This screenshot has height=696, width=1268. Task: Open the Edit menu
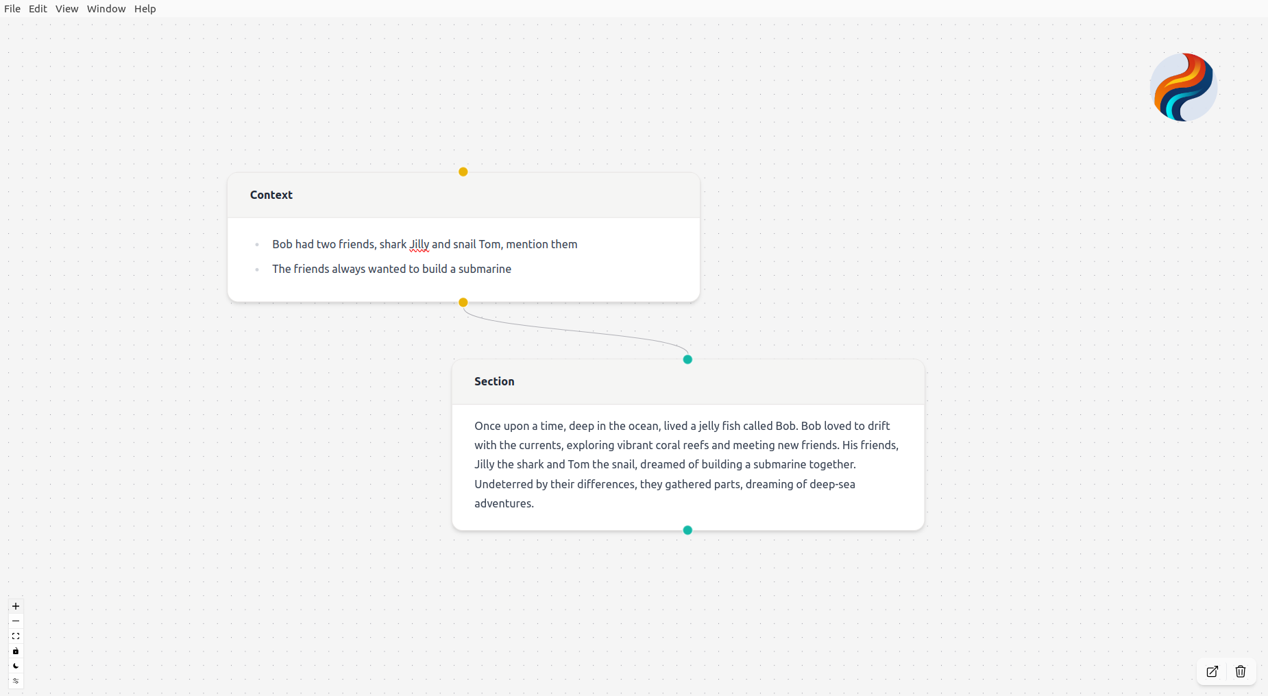[x=38, y=9]
